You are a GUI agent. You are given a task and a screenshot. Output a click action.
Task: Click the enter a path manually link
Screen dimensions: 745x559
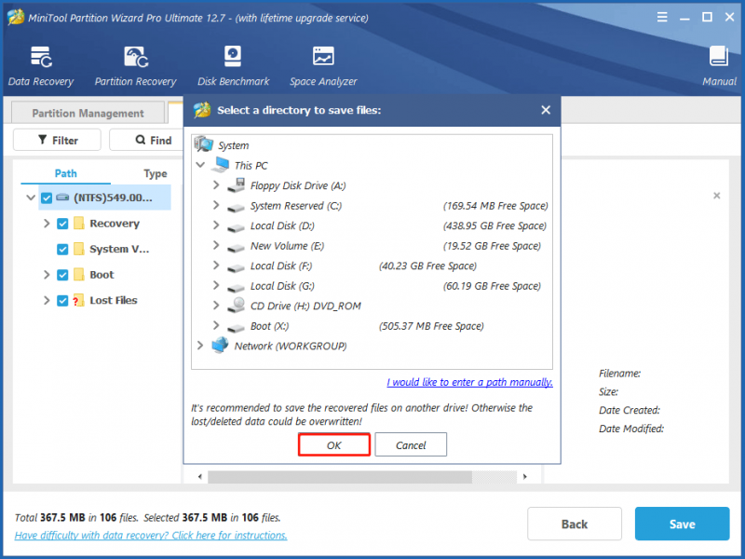[470, 382]
